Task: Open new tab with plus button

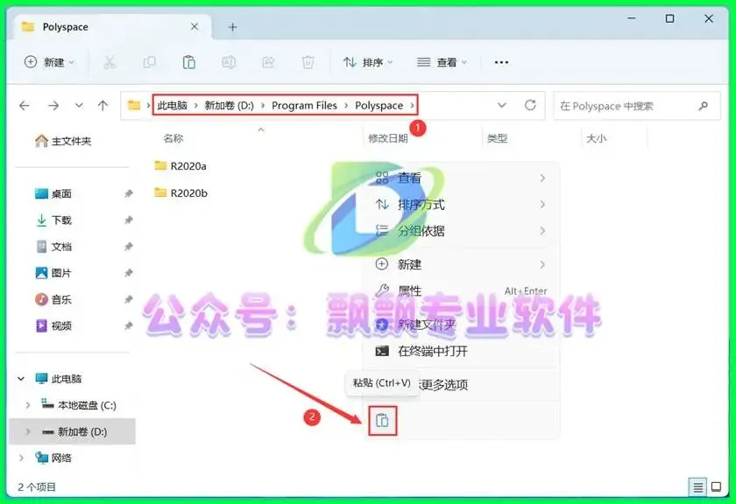Action: point(232,27)
